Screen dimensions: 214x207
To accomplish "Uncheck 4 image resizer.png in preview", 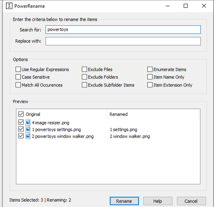I will click(x=21, y=122).
